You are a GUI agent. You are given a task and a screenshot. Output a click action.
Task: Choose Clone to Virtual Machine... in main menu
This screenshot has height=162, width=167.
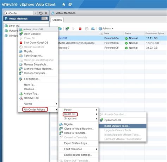(38, 69)
